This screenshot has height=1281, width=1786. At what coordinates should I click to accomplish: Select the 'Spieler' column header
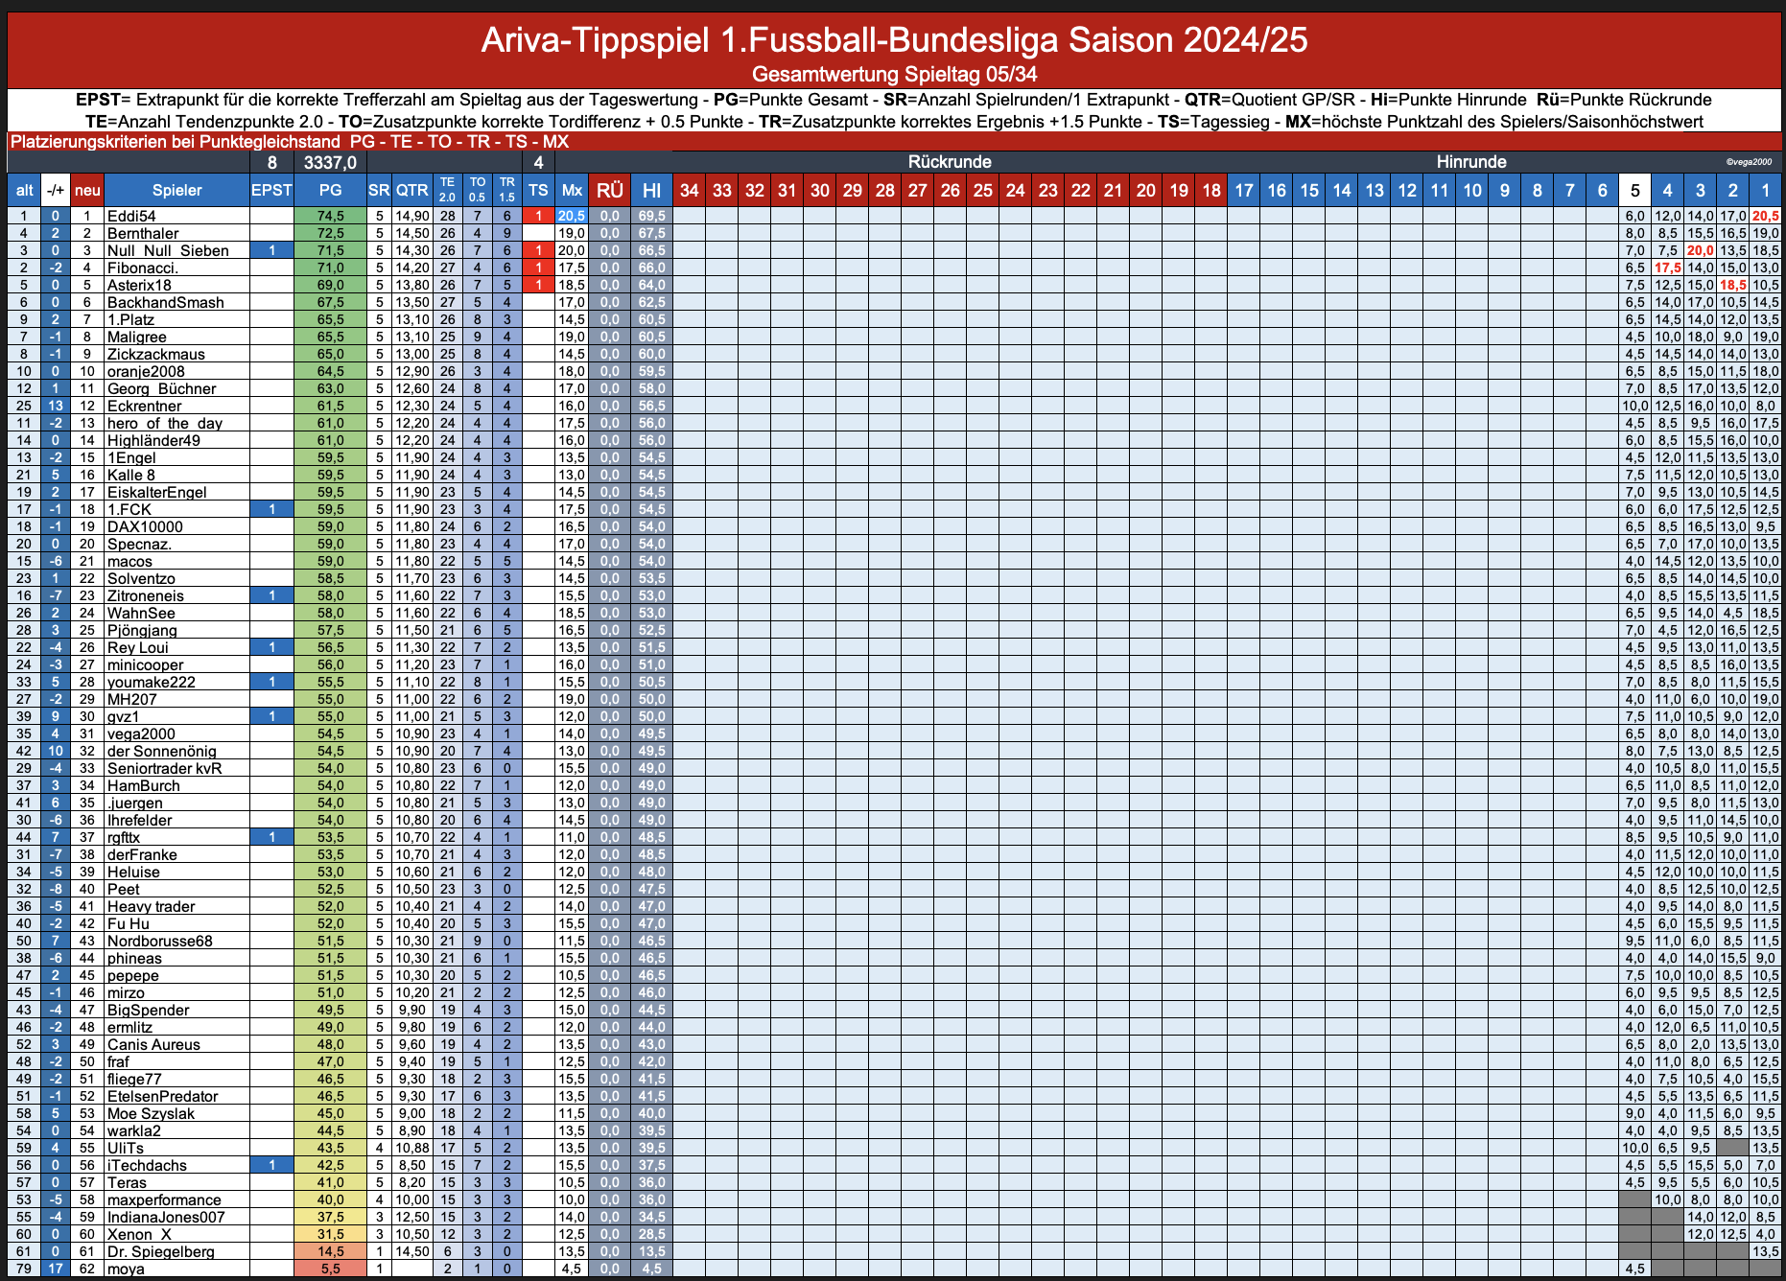(176, 190)
